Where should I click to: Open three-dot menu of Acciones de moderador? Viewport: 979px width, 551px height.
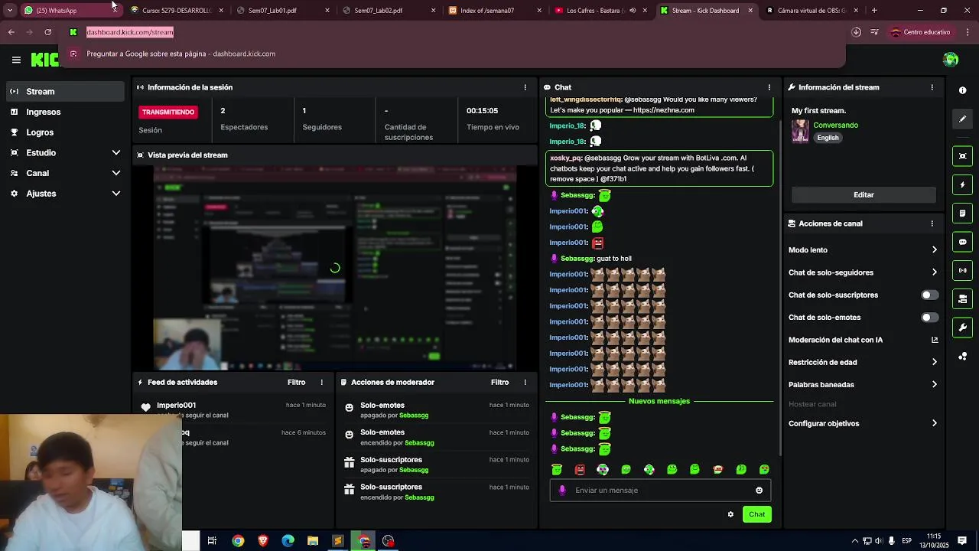click(x=525, y=382)
